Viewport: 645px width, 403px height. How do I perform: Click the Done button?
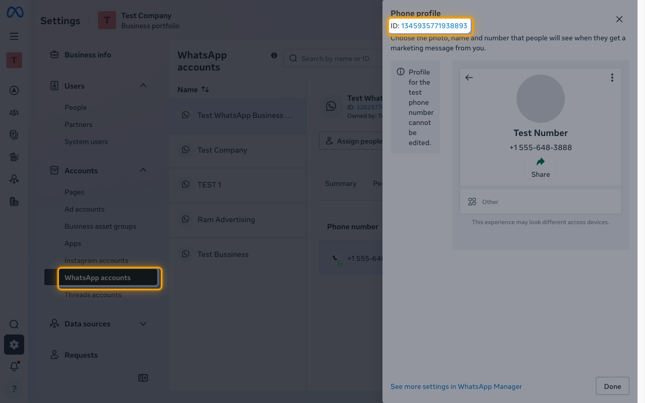click(x=612, y=386)
